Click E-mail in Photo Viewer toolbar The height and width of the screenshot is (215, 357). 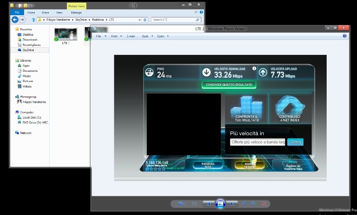(x=131, y=36)
